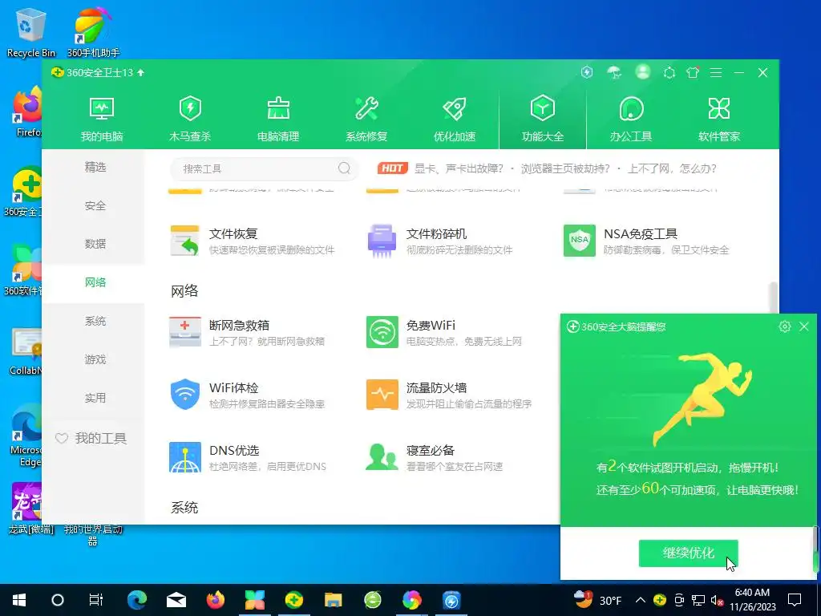The height and width of the screenshot is (616, 821).
Task: Click the 6:40 AM clock
Action: click(752, 593)
